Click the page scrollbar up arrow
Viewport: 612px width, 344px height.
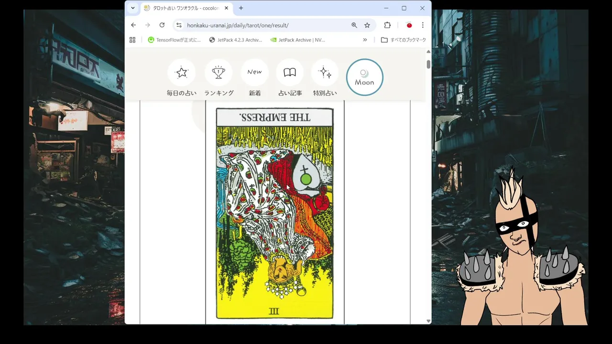[x=428, y=52]
